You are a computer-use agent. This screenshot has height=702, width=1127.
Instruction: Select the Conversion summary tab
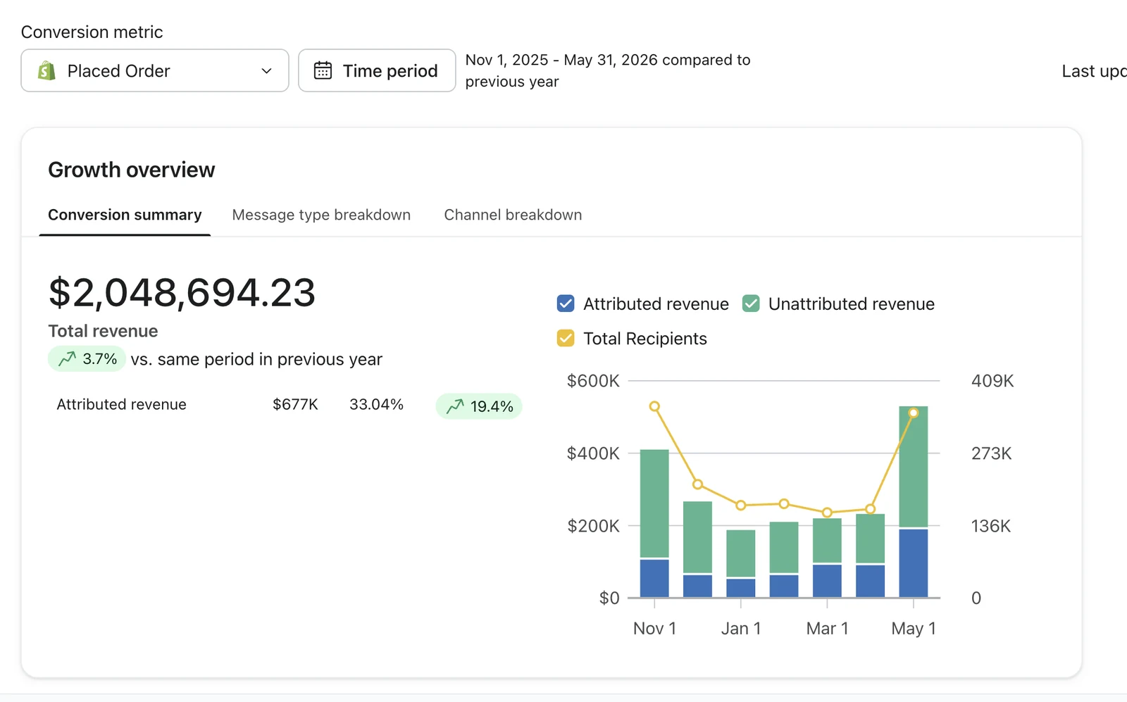[125, 215]
